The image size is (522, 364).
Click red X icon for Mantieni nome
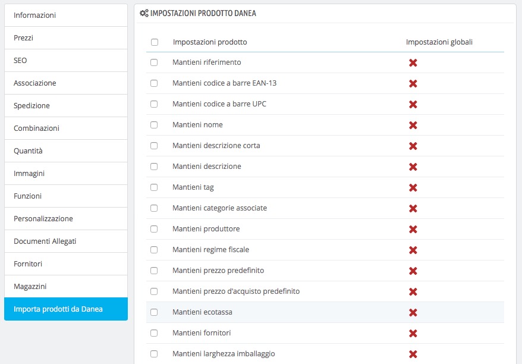click(413, 125)
